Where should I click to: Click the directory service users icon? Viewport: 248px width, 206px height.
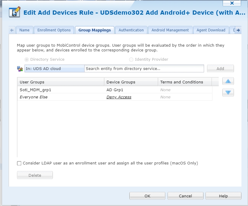coord(20,69)
